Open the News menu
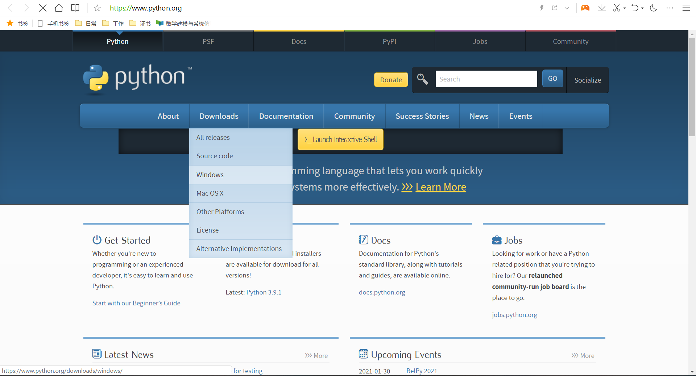Screen dimensions: 696x376 pos(479,116)
